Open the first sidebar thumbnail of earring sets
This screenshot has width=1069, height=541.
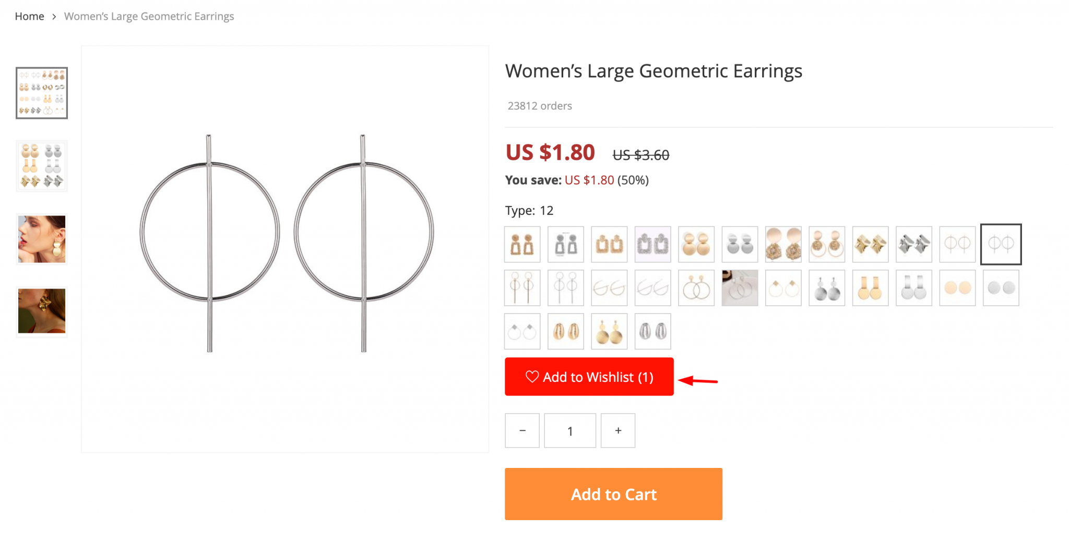[x=42, y=93]
